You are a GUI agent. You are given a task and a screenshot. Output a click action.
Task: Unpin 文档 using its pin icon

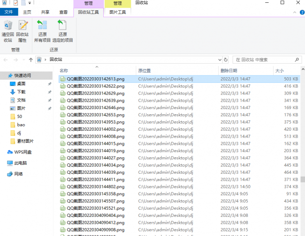(x=50, y=100)
